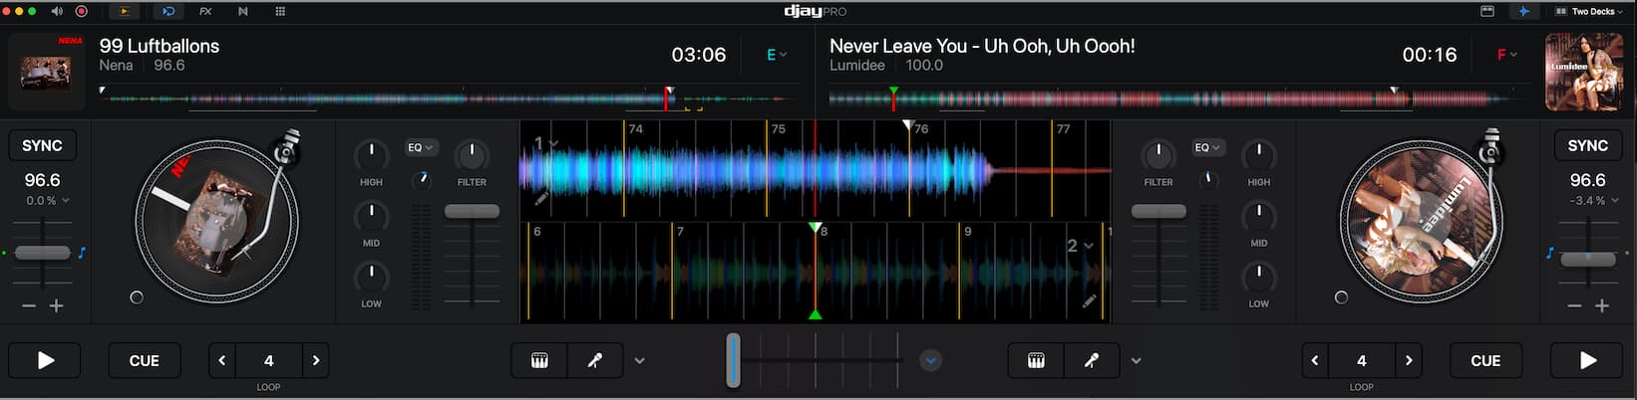Toggle the left deck key lock note
This screenshot has height=400, width=1637.
click(82, 253)
